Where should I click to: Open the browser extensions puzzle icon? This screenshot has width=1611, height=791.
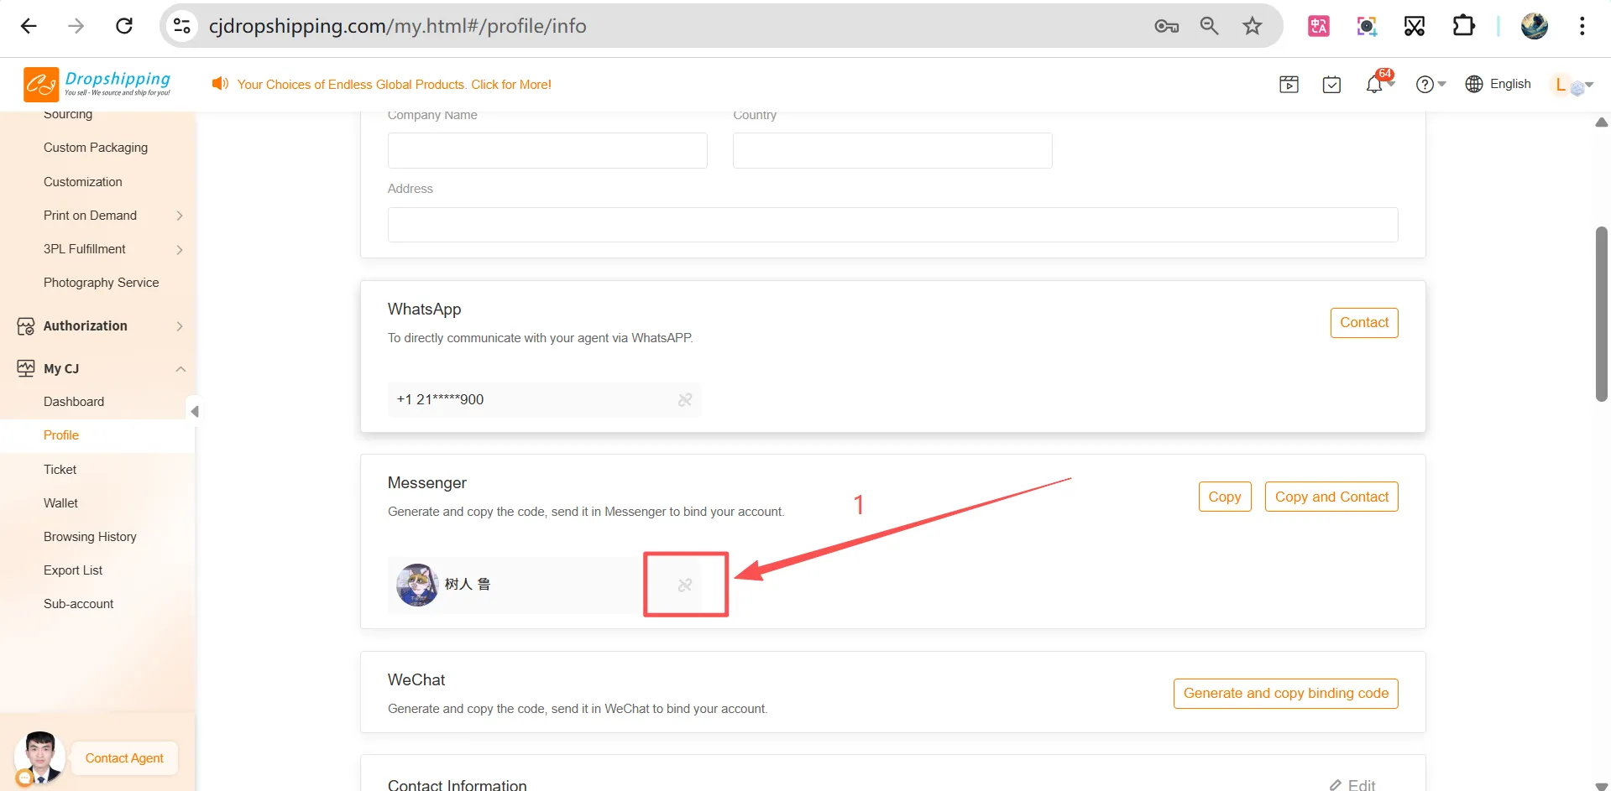click(x=1463, y=26)
